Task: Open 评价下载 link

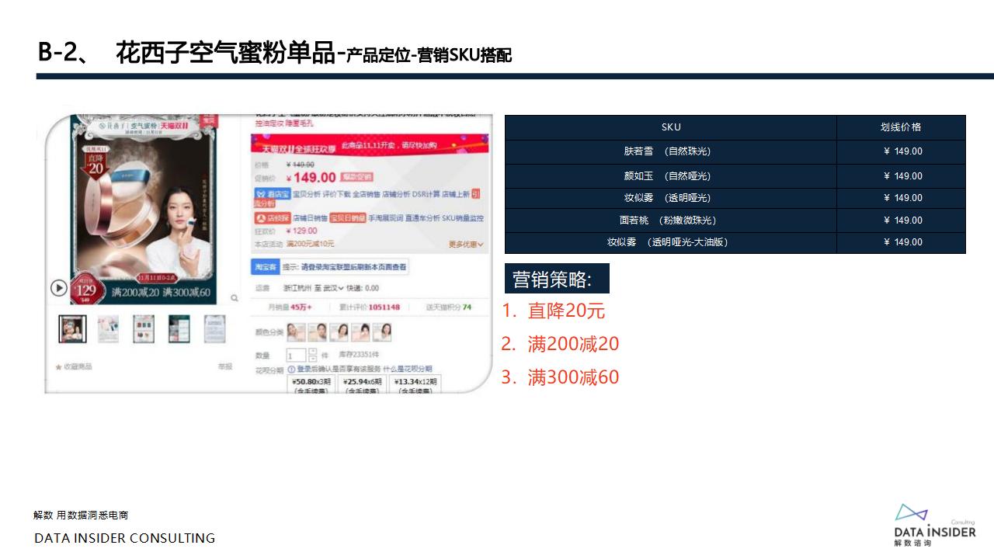Action: click(336, 194)
